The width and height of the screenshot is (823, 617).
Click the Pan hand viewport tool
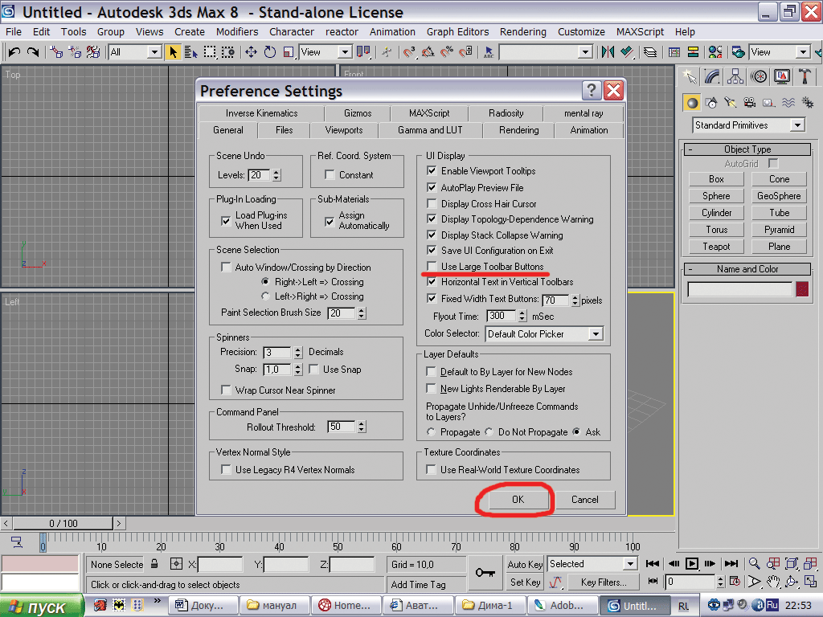(x=773, y=582)
